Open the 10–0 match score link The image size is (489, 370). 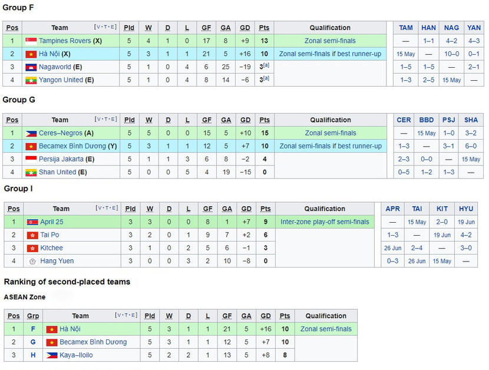[x=451, y=54]
